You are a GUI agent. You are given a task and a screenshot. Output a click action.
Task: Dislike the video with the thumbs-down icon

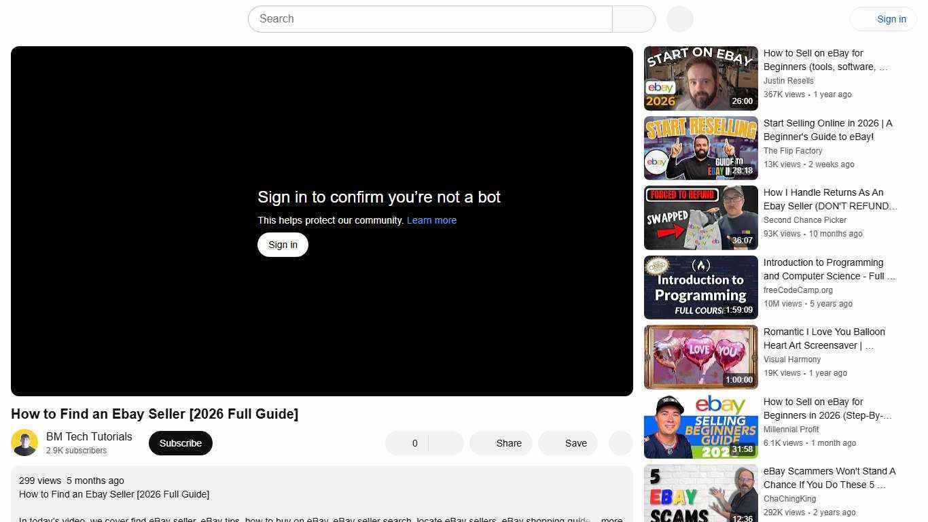445,442
